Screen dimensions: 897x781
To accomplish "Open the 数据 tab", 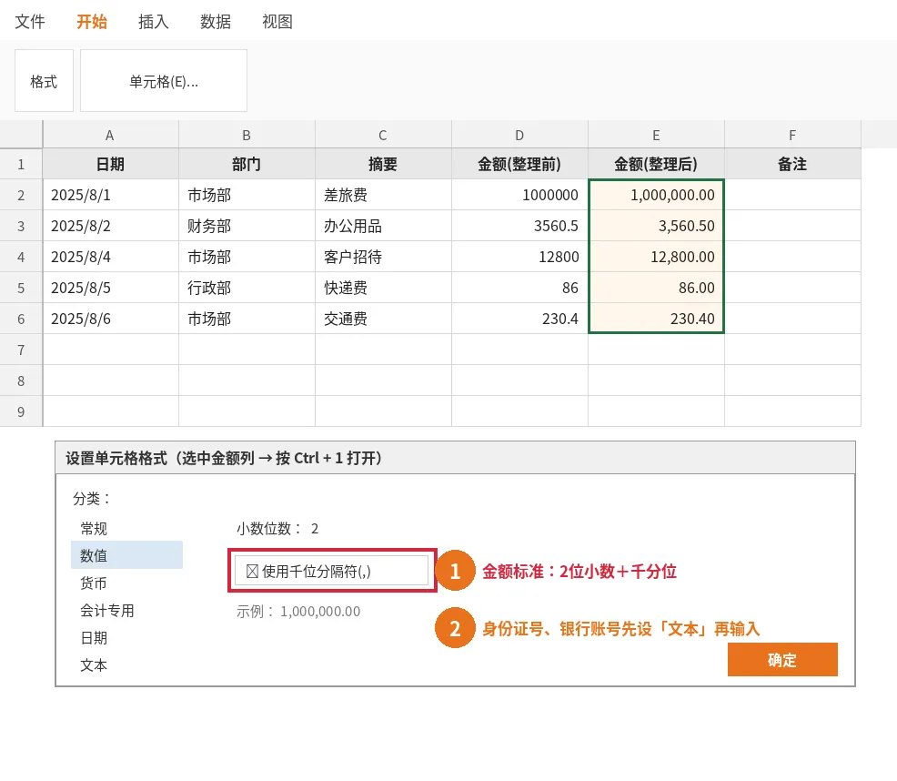I will (x=216, y=22).
